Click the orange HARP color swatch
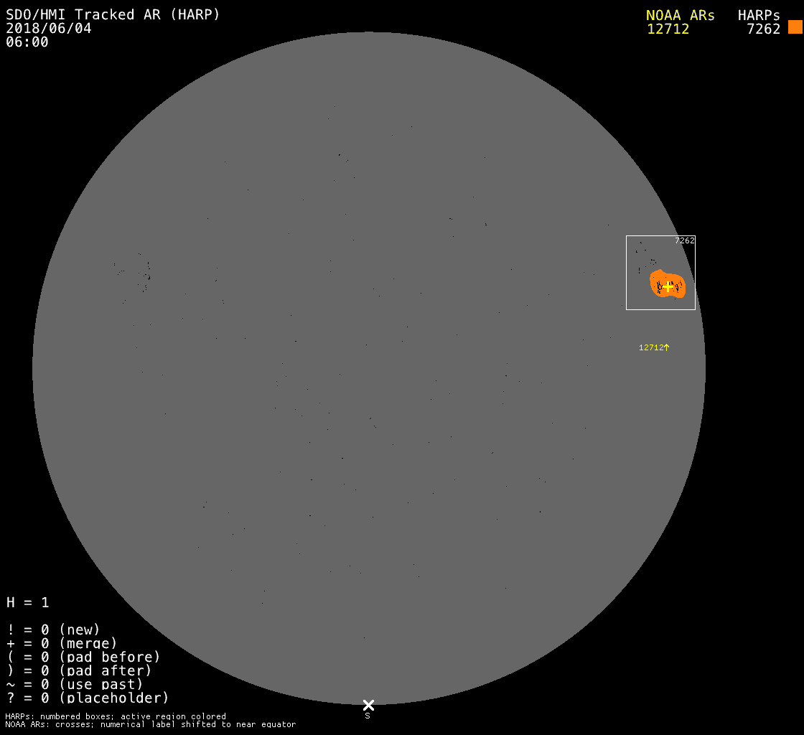804x735 pixels. tap(795, 27)
